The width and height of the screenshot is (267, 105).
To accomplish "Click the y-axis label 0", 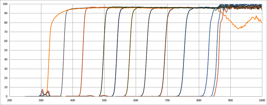I will (x=7, y=96).
